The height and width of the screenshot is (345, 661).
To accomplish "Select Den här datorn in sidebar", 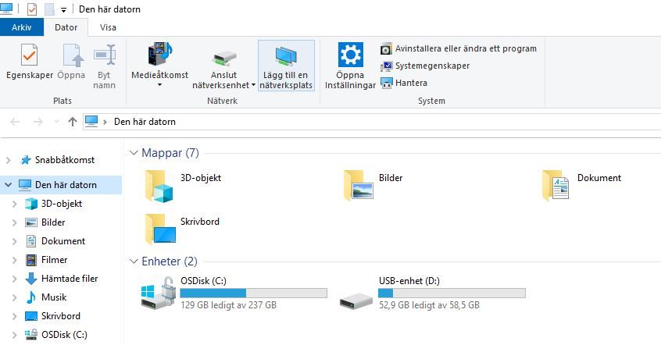I will coord(61,185).
